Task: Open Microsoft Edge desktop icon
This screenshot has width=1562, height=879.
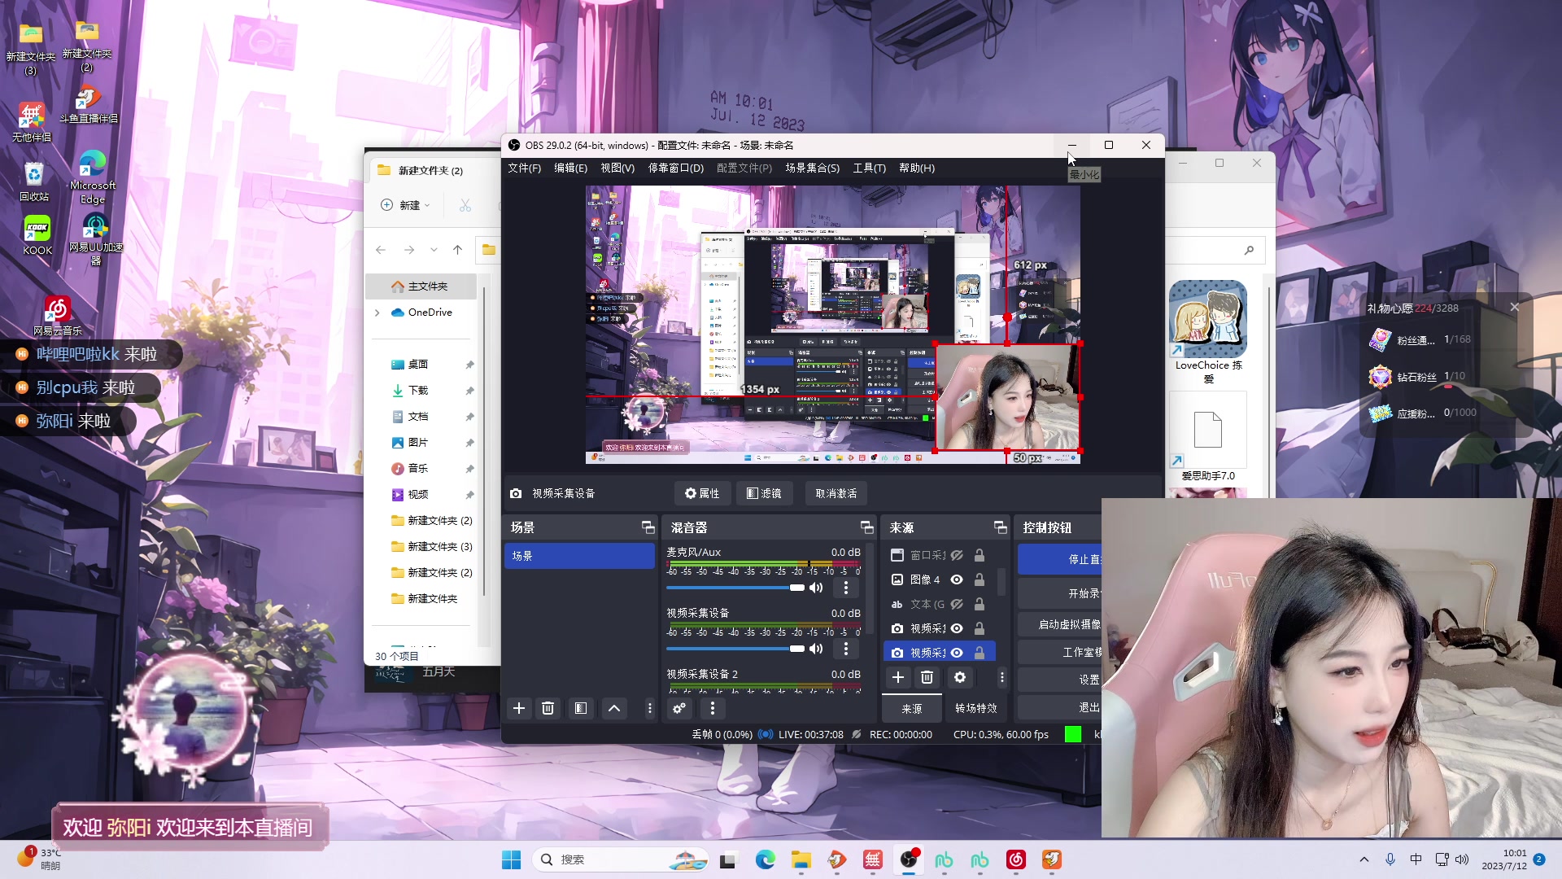Action: click(93, 177)
